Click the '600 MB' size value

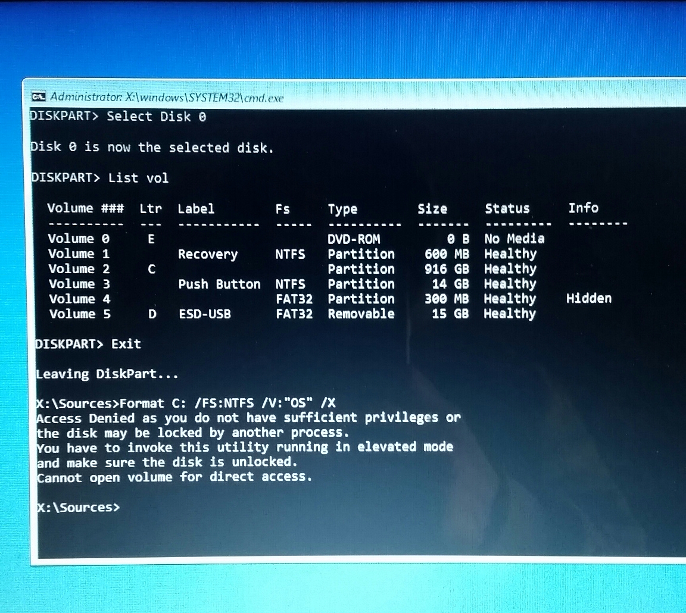tap(447, 254)
